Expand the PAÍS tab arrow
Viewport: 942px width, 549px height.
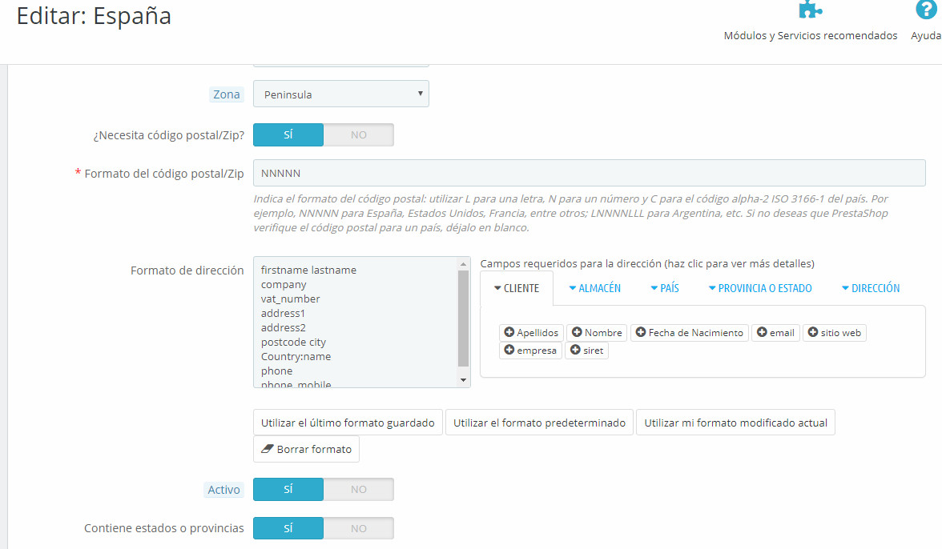(654, 289)
